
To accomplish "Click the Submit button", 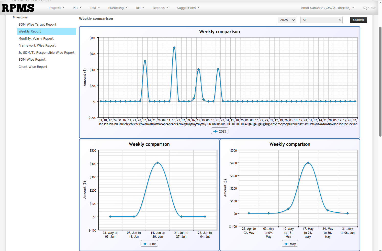I will pyautogui.click(x=358, y=20).
